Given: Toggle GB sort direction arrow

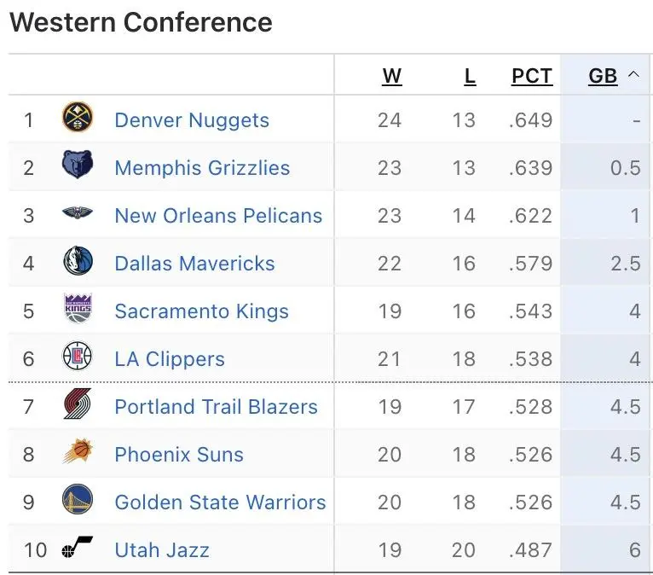Looking at the screenshot, I should pos(633,75).
